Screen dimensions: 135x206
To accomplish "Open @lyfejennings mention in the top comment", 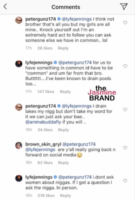I will click(x=77, y=19).
